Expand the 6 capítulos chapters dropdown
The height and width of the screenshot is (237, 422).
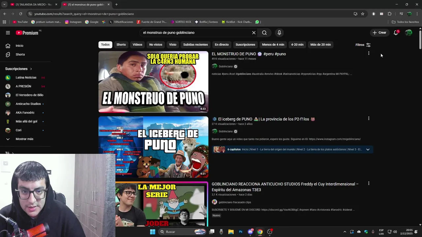[368, 149]
